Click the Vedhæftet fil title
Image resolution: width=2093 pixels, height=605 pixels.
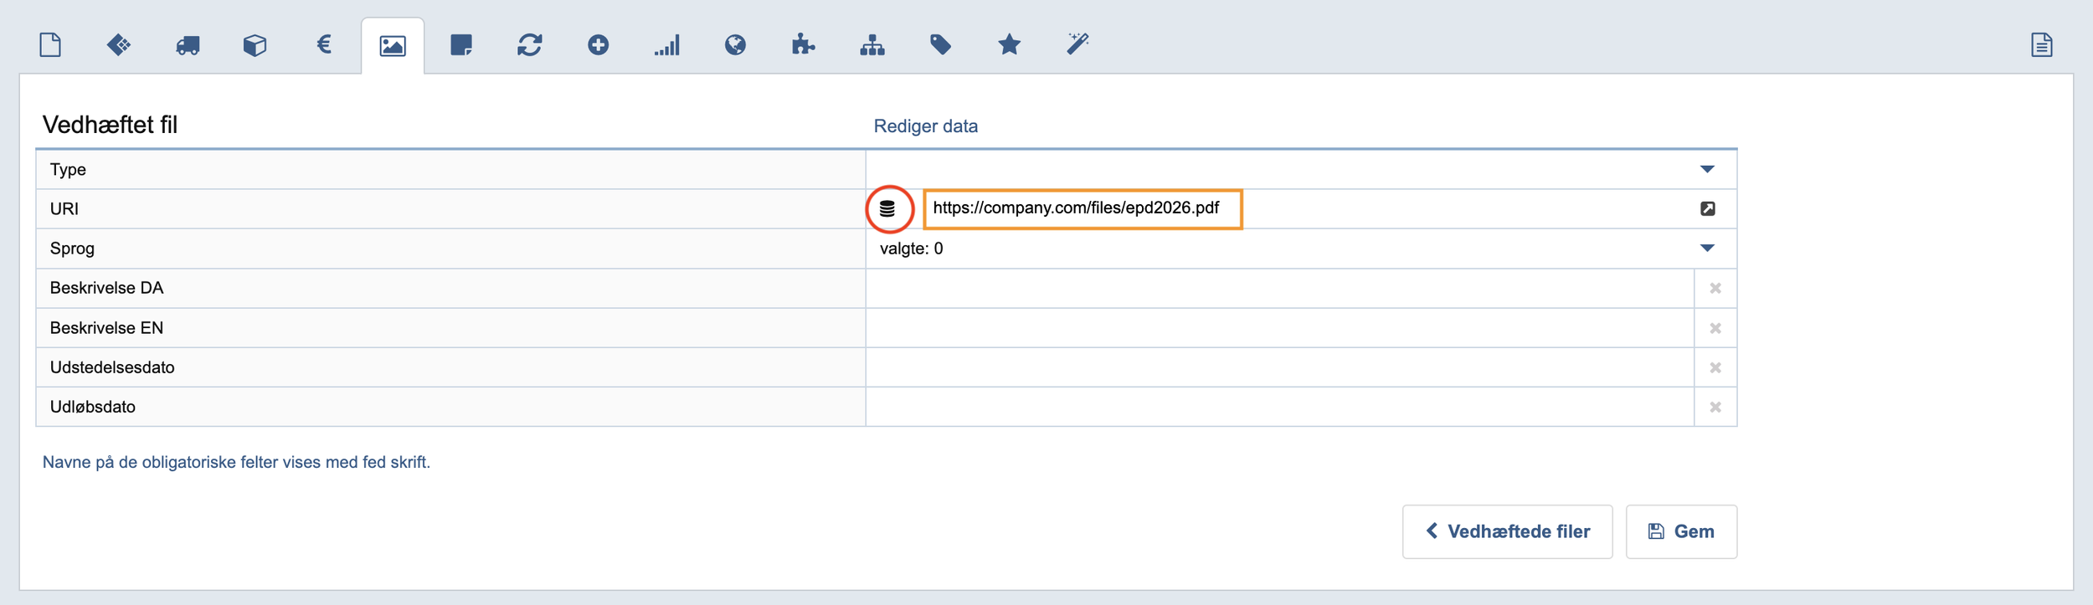click(110, 125)
